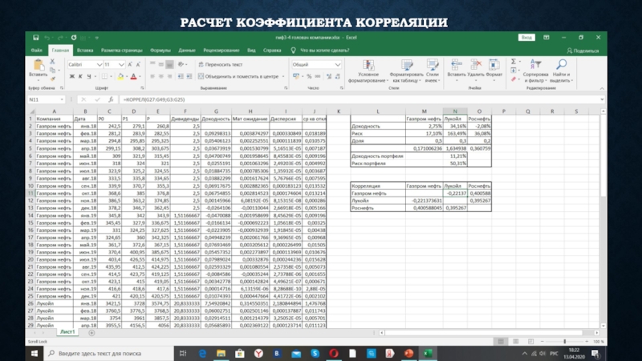Click the percent style icon
Screen dimensions: 642x361
tap(309, 76)
